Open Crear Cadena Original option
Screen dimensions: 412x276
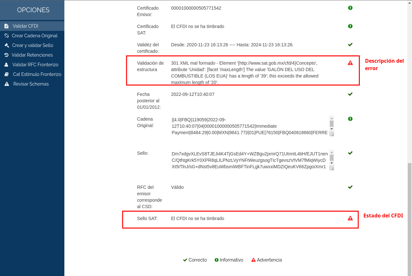pyautogui.click(x=32, y=36)
